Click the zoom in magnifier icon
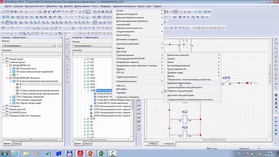The image size is (279, 157). click(103, 12)
